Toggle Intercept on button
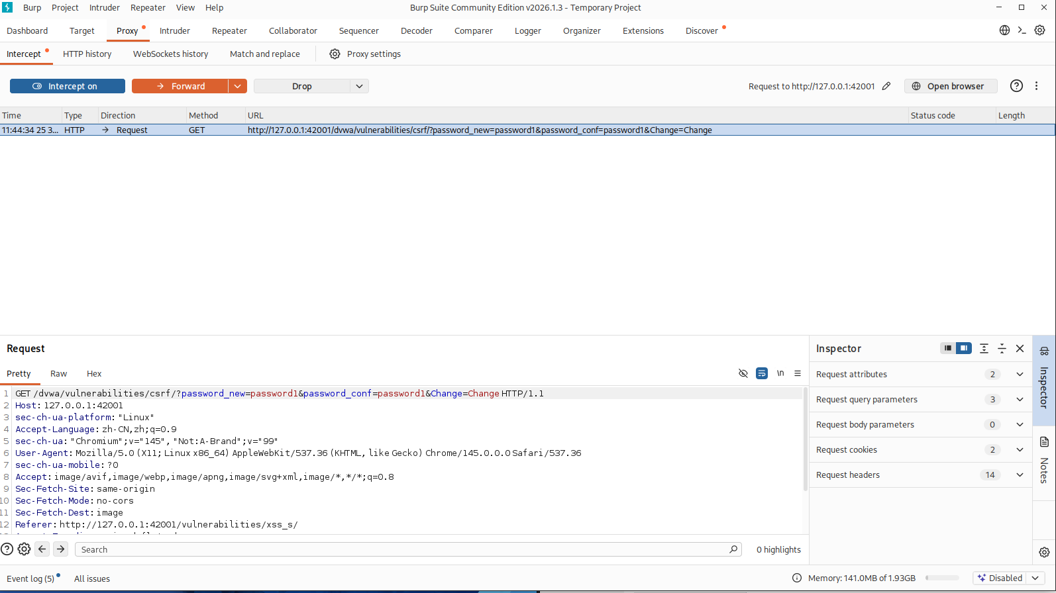 68,86
